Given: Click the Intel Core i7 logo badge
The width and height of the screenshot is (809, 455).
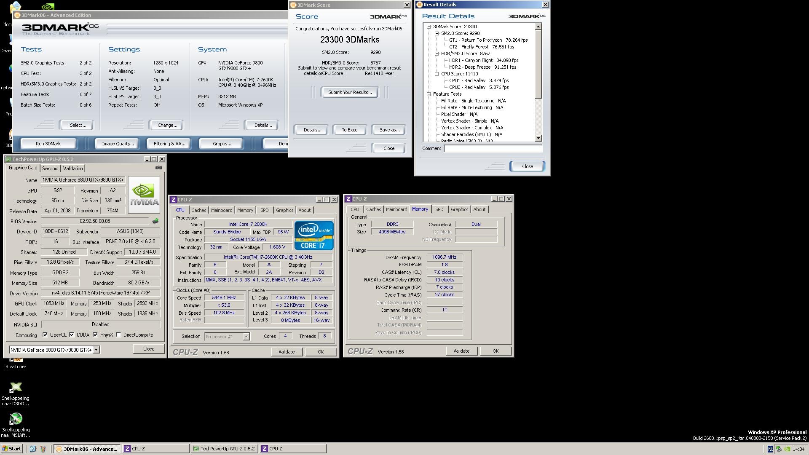Looking at the screenshot, I should point(314,235).
